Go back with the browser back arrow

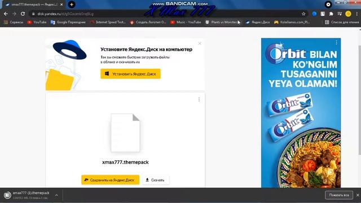tap(6, 14)
